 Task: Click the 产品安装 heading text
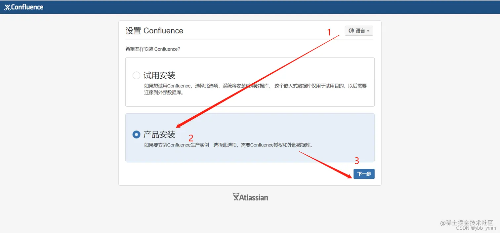(159, 135)
